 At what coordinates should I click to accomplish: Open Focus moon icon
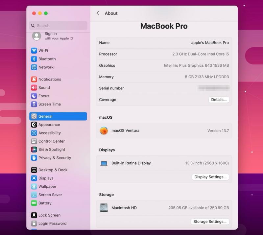click(x=34, y=96)
